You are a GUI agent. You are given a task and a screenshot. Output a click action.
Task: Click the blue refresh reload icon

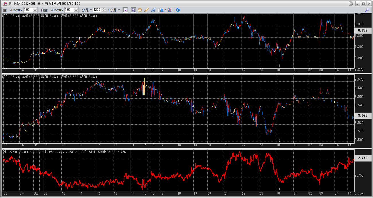[x=178, y=10]
